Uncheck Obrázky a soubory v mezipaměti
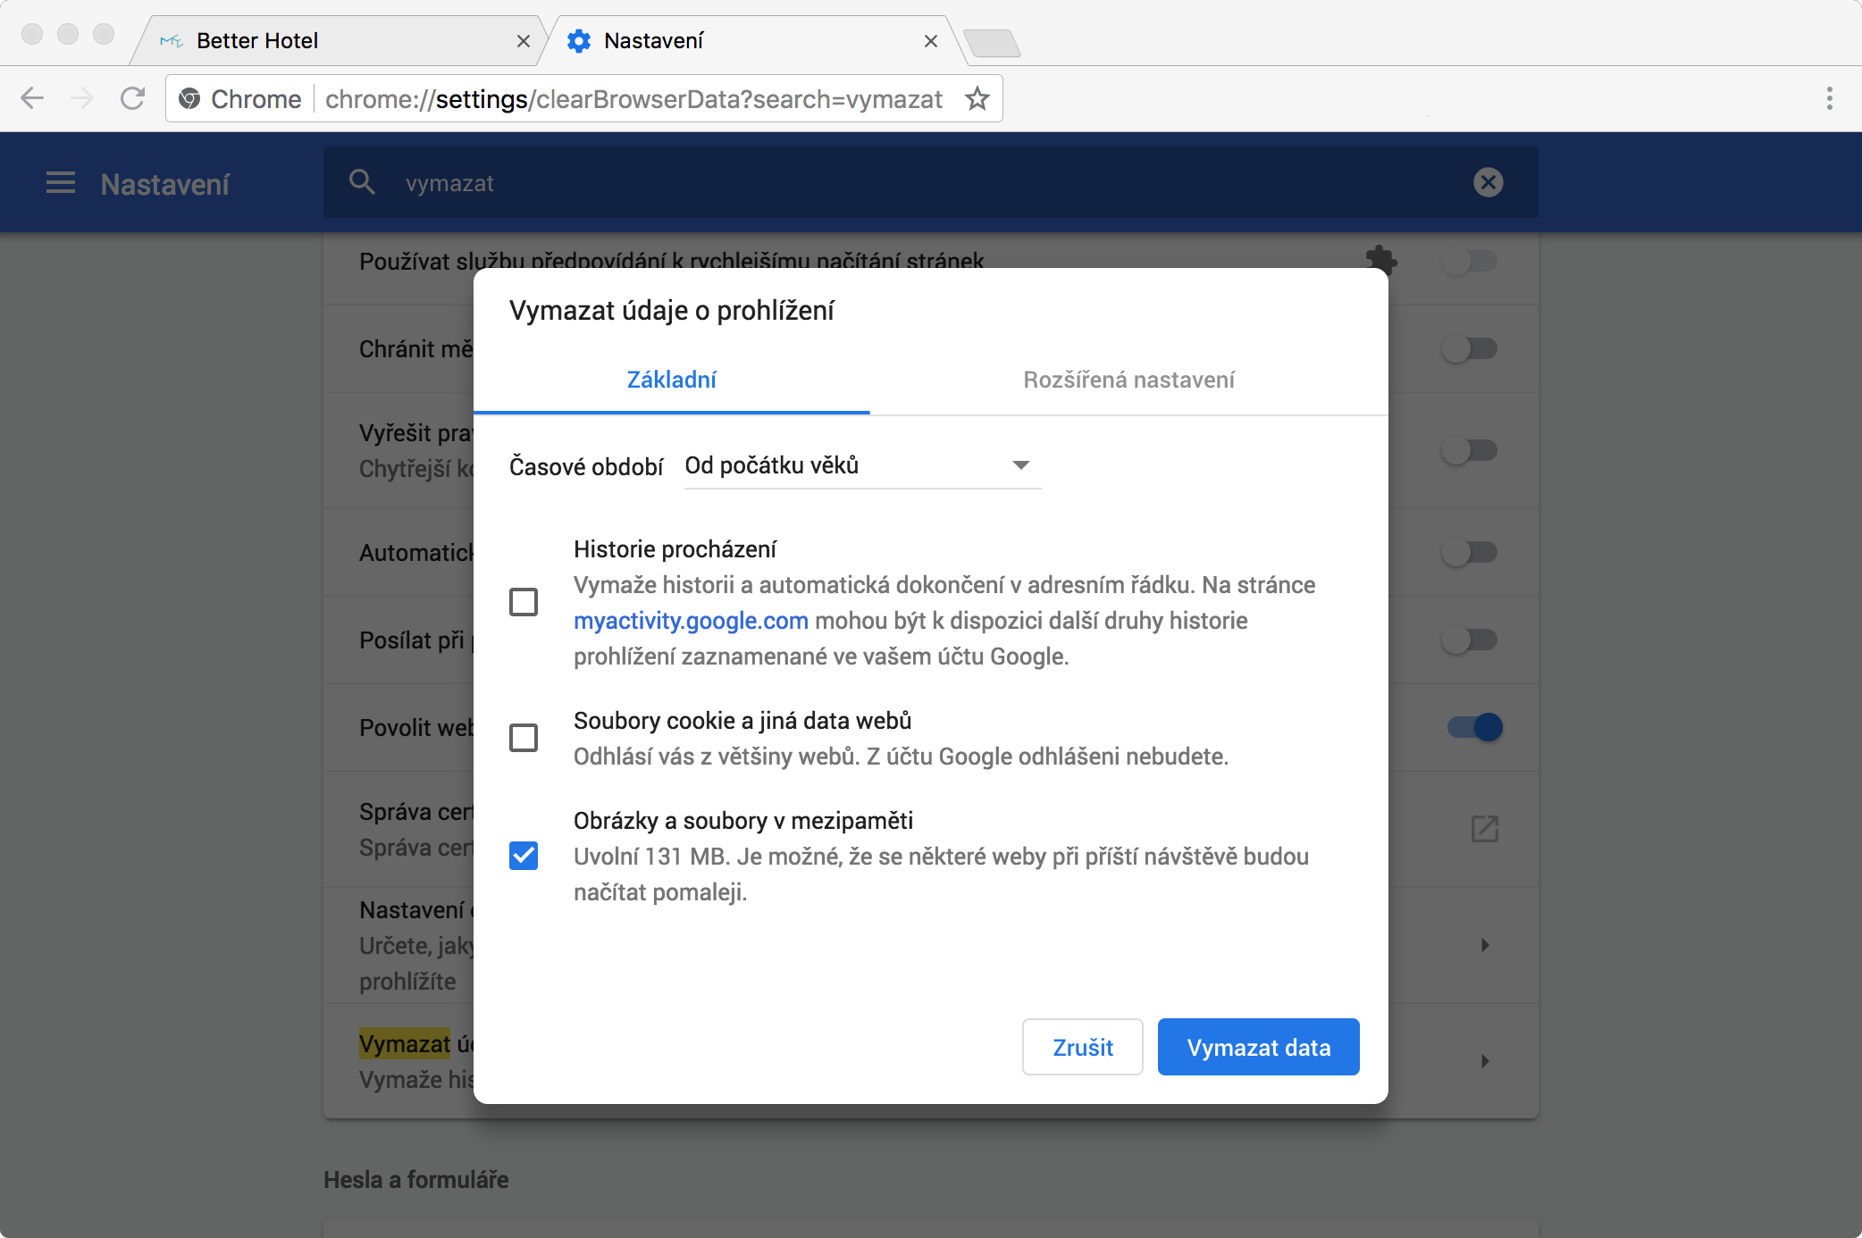Viewport: 1862px width, 1238px height. pyautogui.click(x=524, y=856)
